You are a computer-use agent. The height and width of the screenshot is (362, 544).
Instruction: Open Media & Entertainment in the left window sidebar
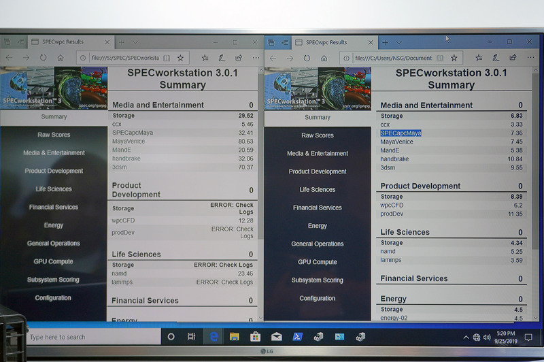(x=54, y=152)
